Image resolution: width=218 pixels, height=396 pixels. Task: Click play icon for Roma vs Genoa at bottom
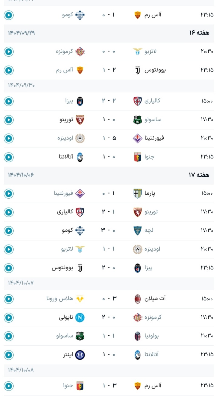click(8, 386)
